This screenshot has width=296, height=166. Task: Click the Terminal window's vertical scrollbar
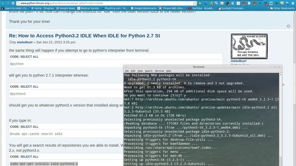281,119
